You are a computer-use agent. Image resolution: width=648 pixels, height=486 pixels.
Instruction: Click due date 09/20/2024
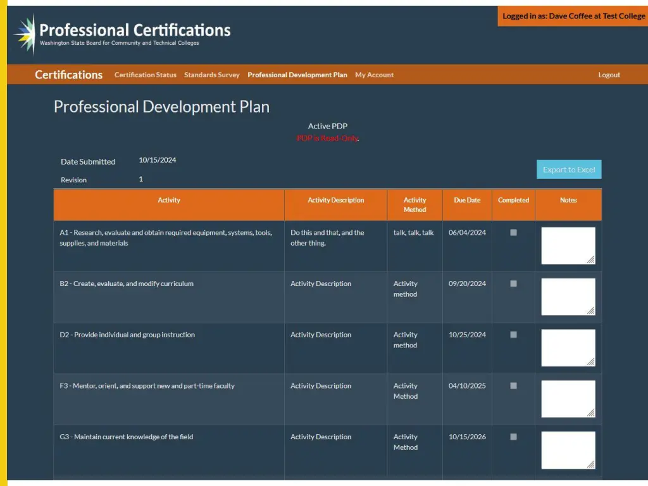tap(468, 283)
